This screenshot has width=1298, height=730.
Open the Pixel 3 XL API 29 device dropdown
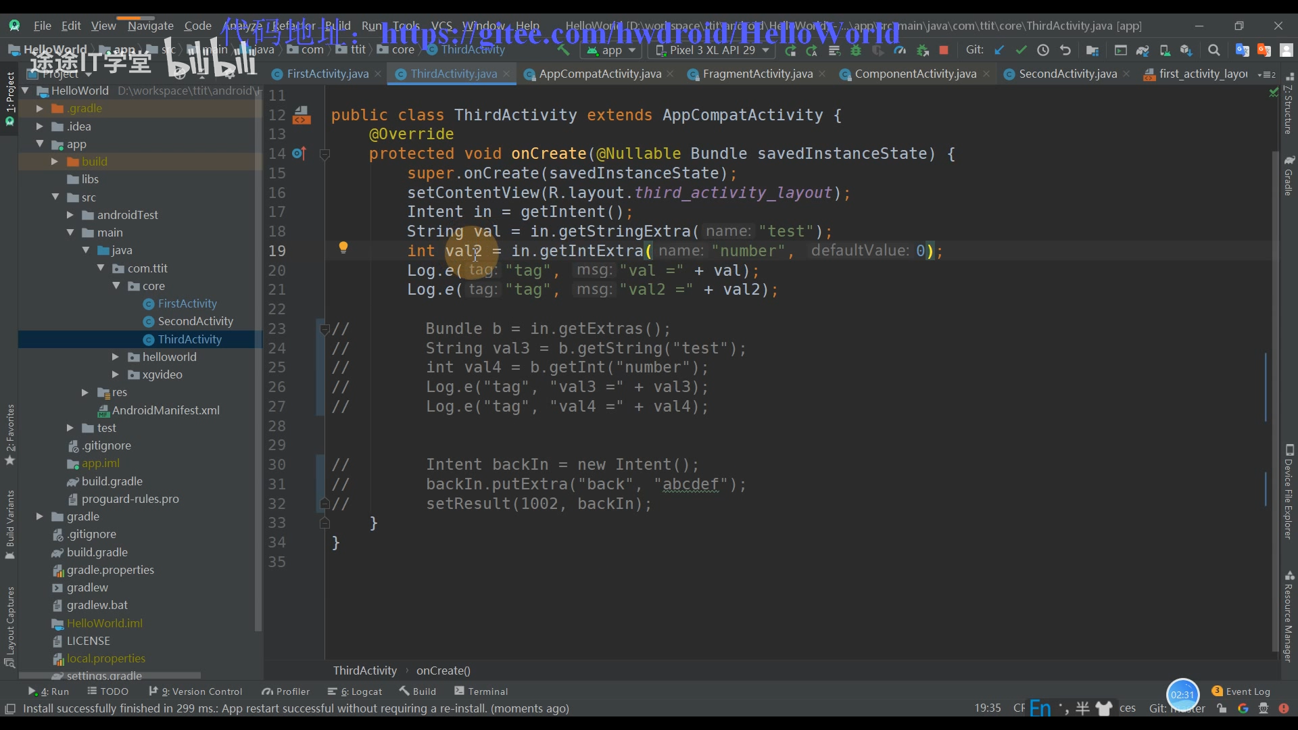(713, 51)
